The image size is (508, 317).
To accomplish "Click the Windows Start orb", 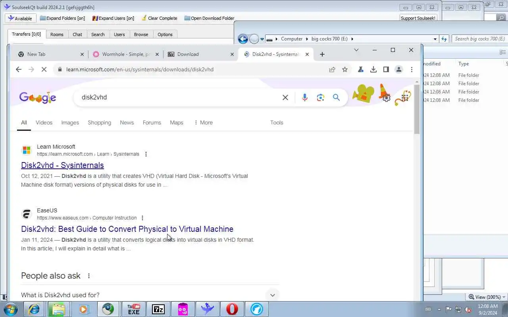I will click(10, 309).
